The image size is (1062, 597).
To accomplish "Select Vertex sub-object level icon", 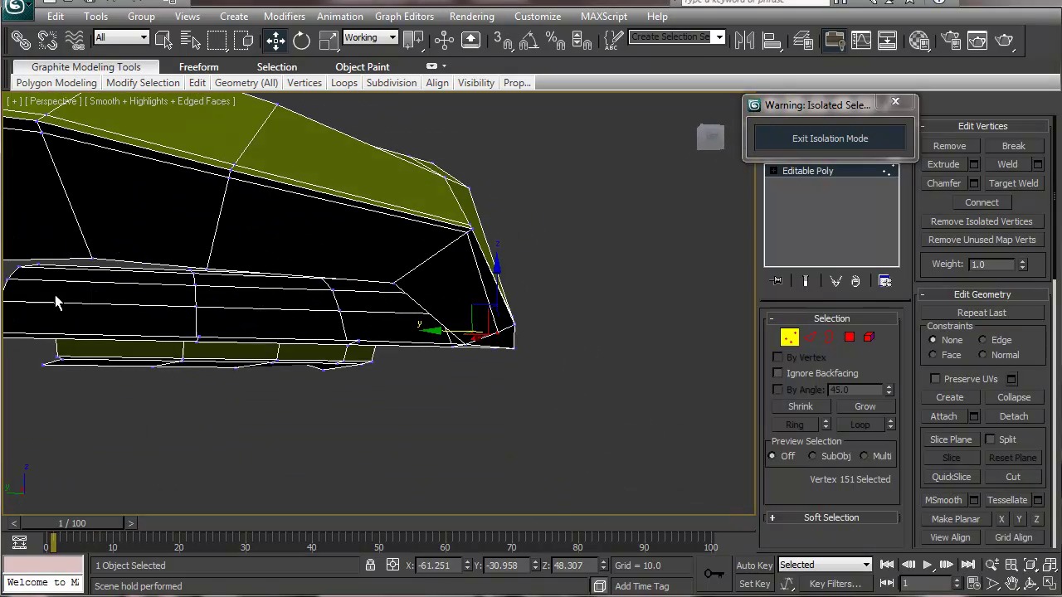I will [789, 337].
